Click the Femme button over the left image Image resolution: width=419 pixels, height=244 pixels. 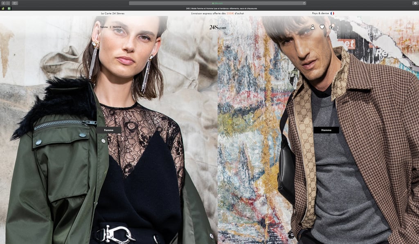(x=108, y=130)
